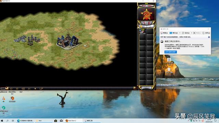The height and width of the screenshot is (123, 219).
Task: Select the structures build tab in sidebar
Action: click(141, 26)
